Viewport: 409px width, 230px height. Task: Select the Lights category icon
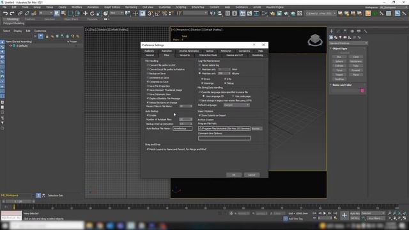(x=341, y=38)
